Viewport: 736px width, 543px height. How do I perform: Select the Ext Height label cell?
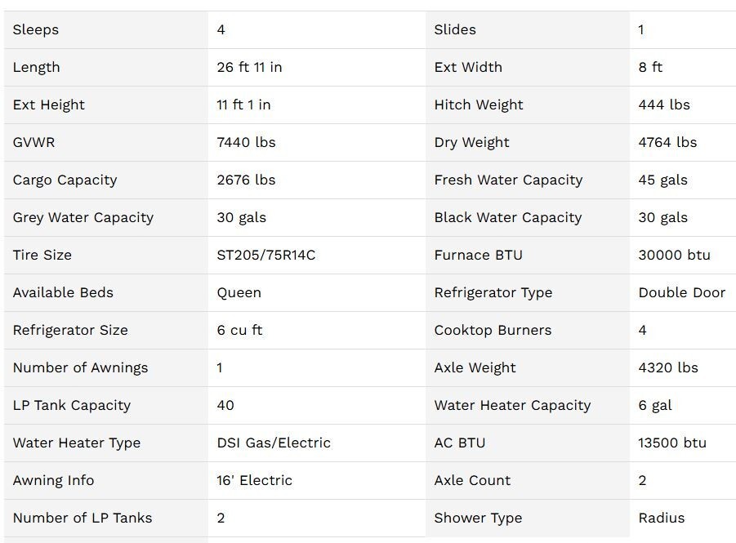coord(49,105)
